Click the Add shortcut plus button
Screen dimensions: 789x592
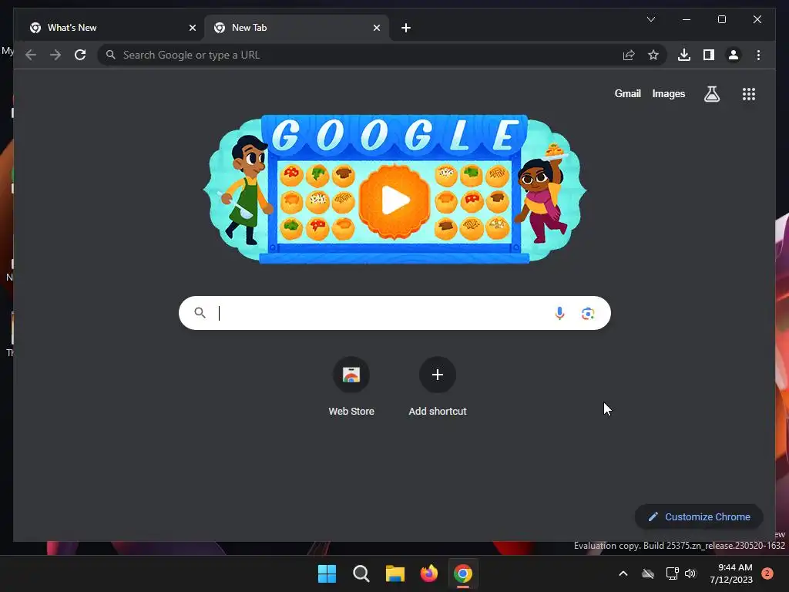[438, 375]
